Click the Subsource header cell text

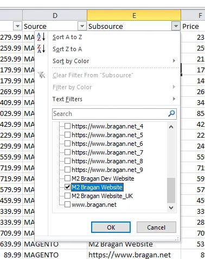point(106,27)
